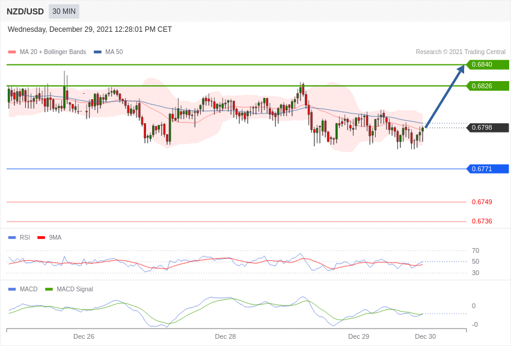Select the 0.6826 green resistance tag
Viewport: 511px width, 346px height.
click(x=488, y=86)
